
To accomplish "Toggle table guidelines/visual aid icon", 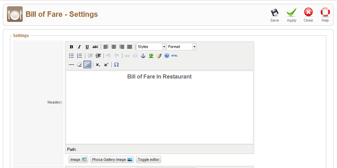I will point(87,65).
